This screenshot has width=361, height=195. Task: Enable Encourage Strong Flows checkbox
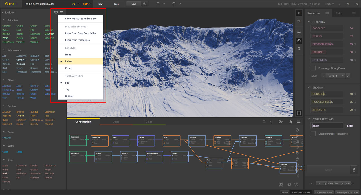tap(313, 68)
